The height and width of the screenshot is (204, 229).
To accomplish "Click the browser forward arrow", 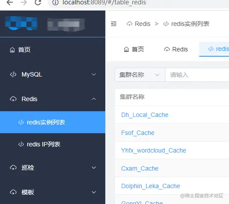I will coord(24,2).
